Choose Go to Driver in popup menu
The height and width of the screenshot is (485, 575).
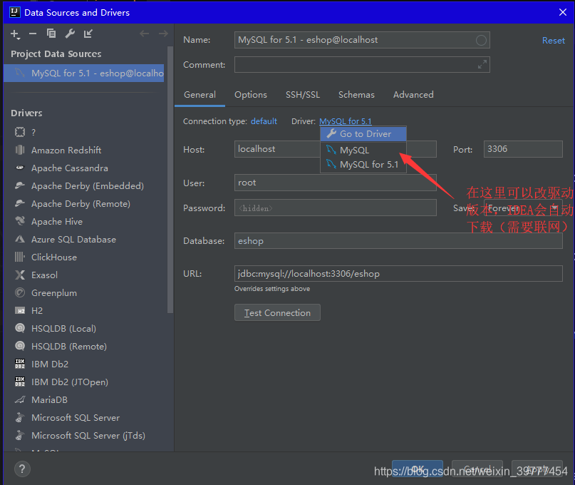coord(363,134)
